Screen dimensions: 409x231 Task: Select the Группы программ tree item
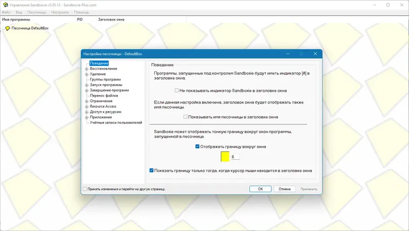point(105,80)
